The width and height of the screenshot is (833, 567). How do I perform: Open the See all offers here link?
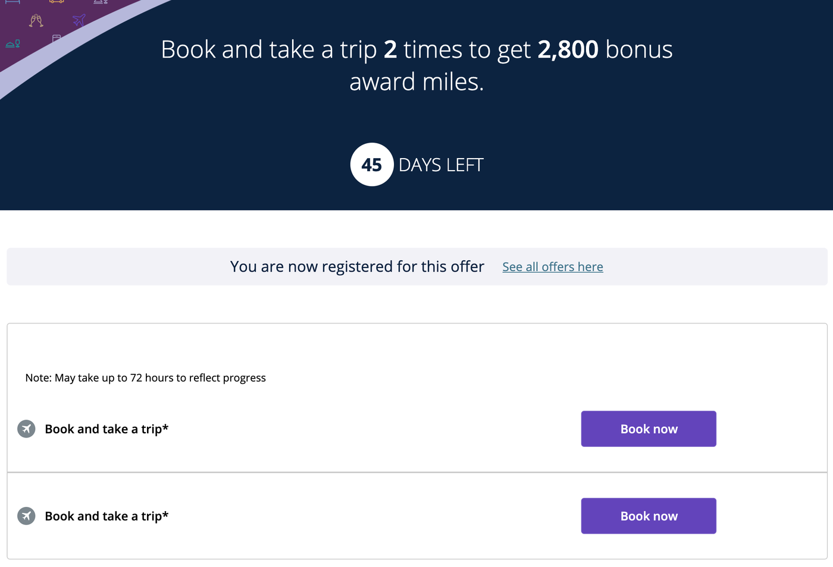tap(552, 267)
